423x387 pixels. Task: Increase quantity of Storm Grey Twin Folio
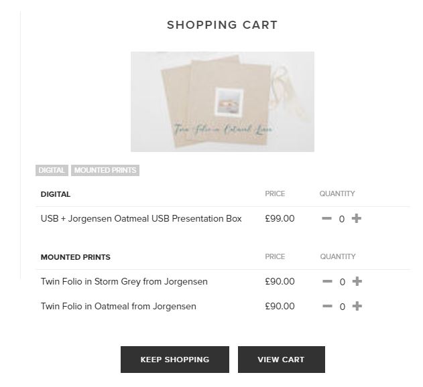357,282
